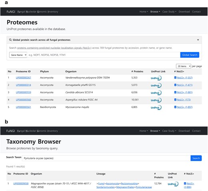The image size is (208, 191).
Task: Open the 20 items per page dropdown
Action: [x=184, y=66]
